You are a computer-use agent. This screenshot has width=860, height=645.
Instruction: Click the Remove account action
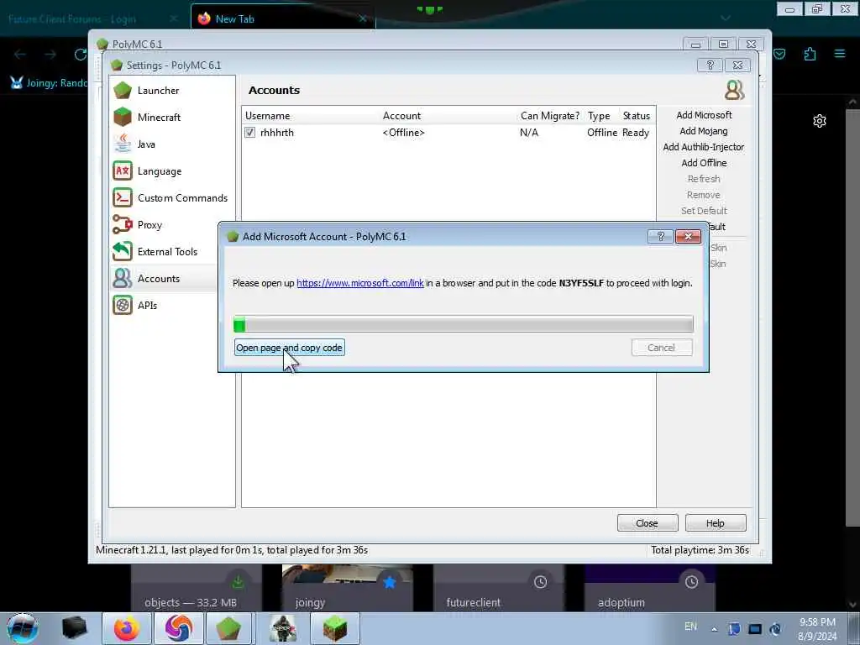704,195
